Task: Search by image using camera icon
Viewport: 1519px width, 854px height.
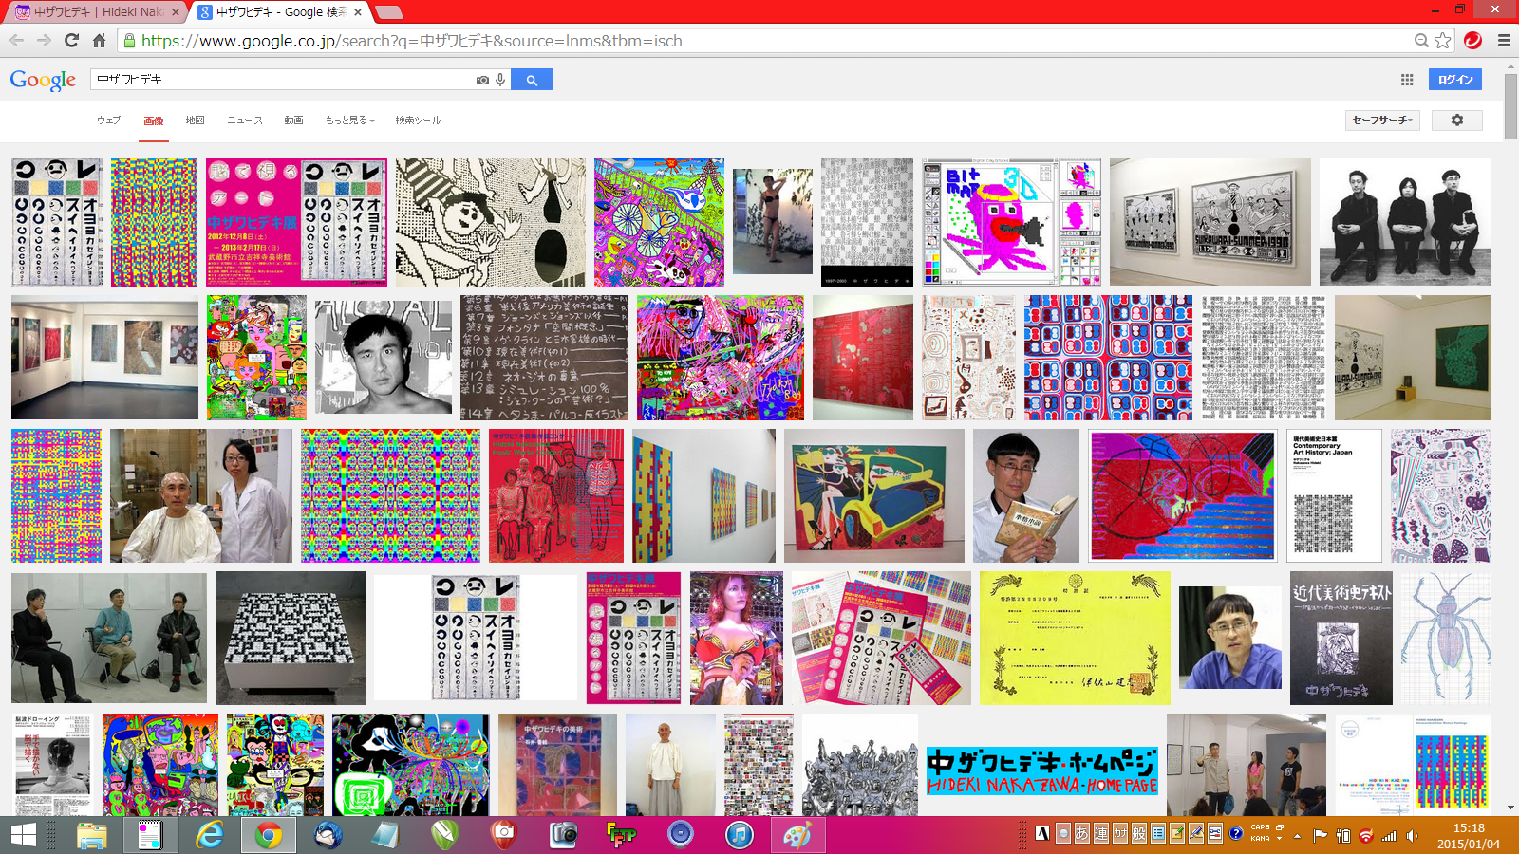Action: click(482, 80)
